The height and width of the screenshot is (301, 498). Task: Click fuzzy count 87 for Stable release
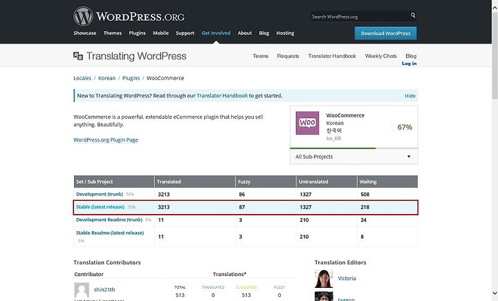[241, 207]
